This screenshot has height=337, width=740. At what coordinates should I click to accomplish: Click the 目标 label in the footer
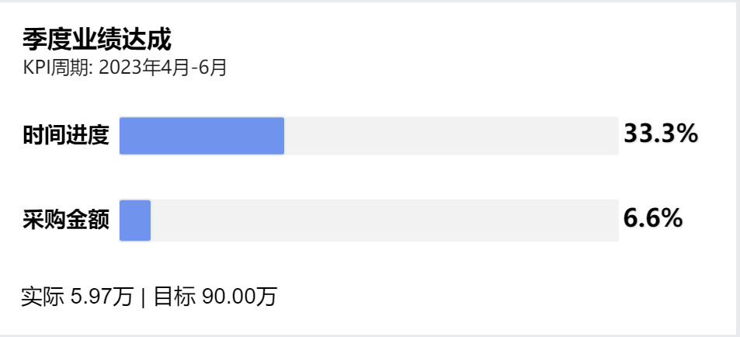click(x=175, y=297)
